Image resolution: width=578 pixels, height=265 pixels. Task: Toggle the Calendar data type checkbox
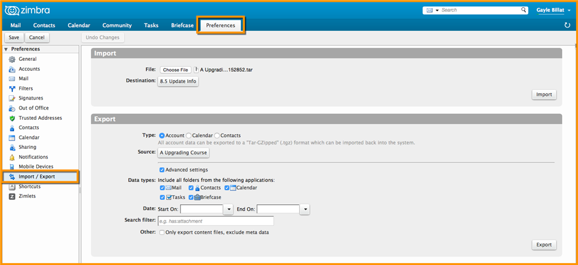227,188
